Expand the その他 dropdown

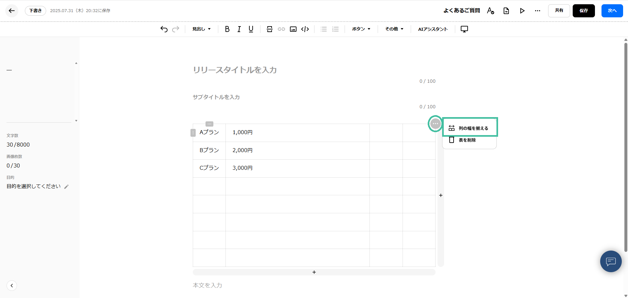coord(394,29)
